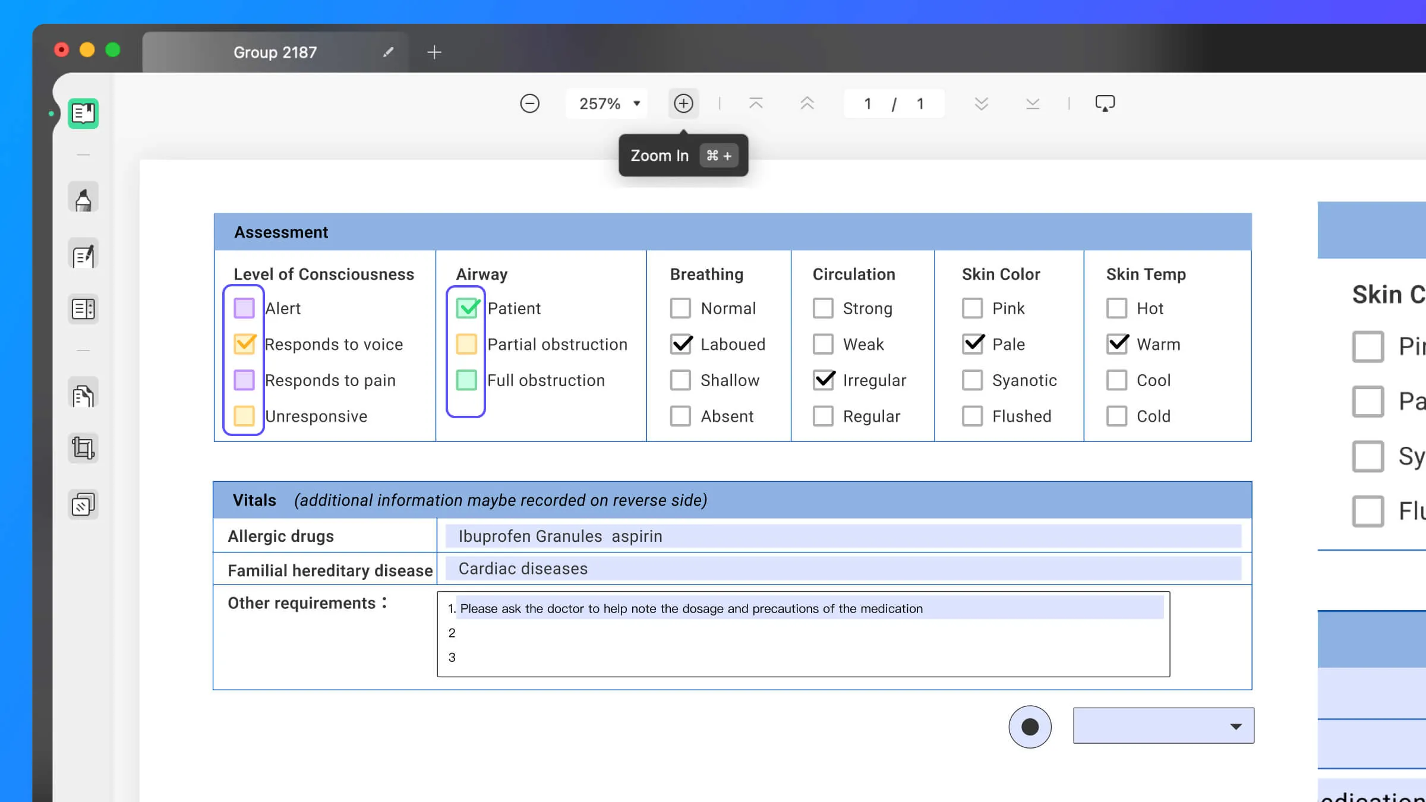Click the Allergic drugs input field
The width and height of the screenshot is (1426, 802).
click(844, 536)
